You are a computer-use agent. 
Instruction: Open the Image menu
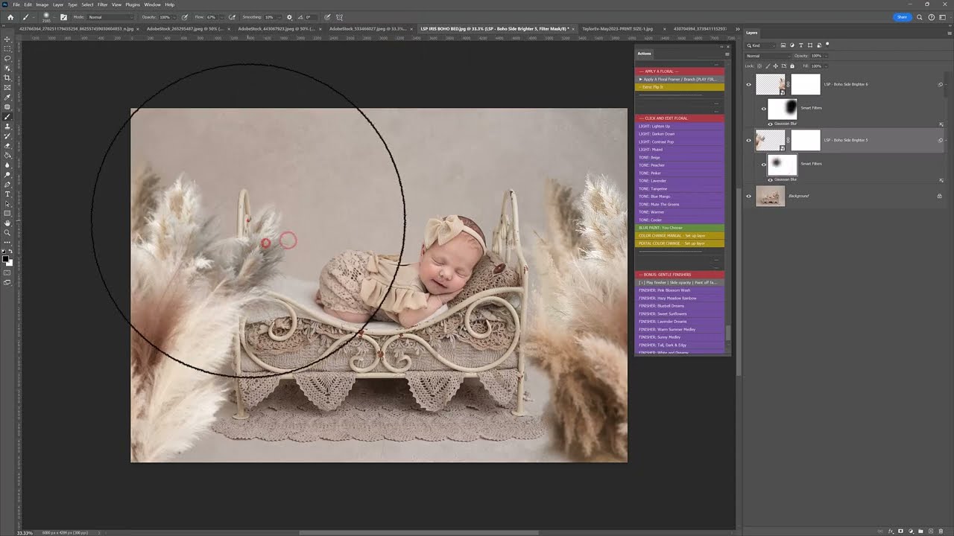coord(42,4)
